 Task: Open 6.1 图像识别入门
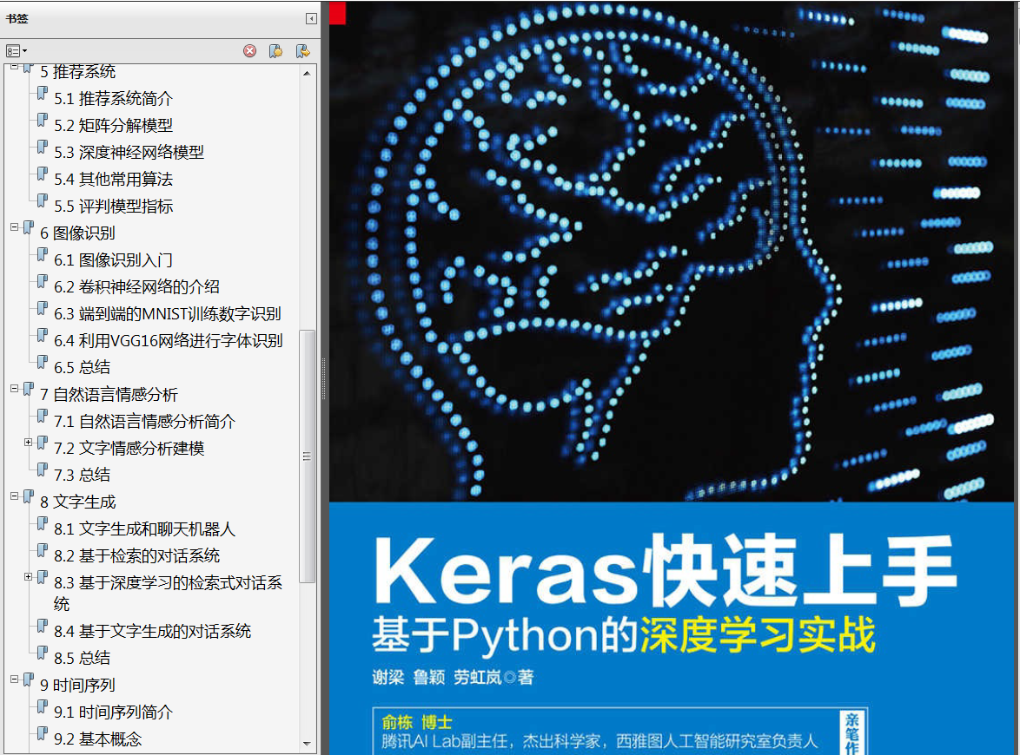(x=113, y=260)
